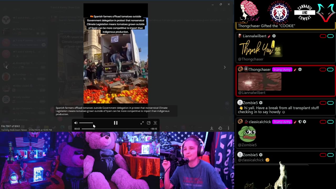Toggle red pill on Zombie5 'hi yall' message

323,103
